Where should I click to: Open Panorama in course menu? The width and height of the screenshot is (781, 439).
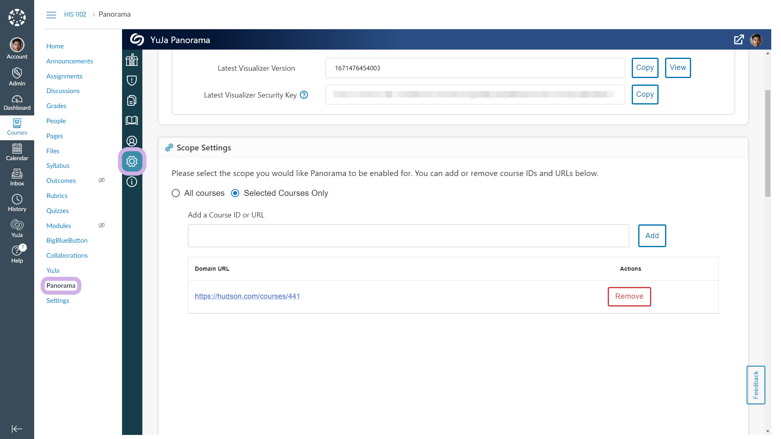pos(61,285)
